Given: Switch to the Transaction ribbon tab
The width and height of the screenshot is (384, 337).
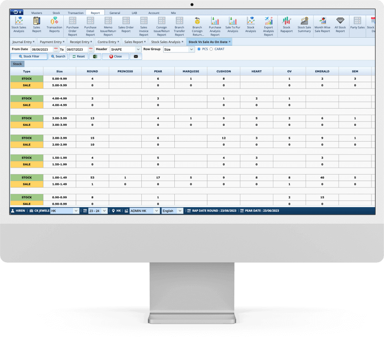Looking at the screenshot, I should pos(76,13).
